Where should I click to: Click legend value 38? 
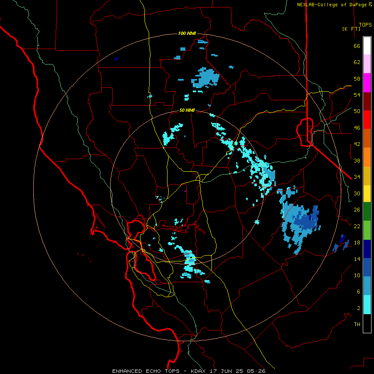pos(357,160)
